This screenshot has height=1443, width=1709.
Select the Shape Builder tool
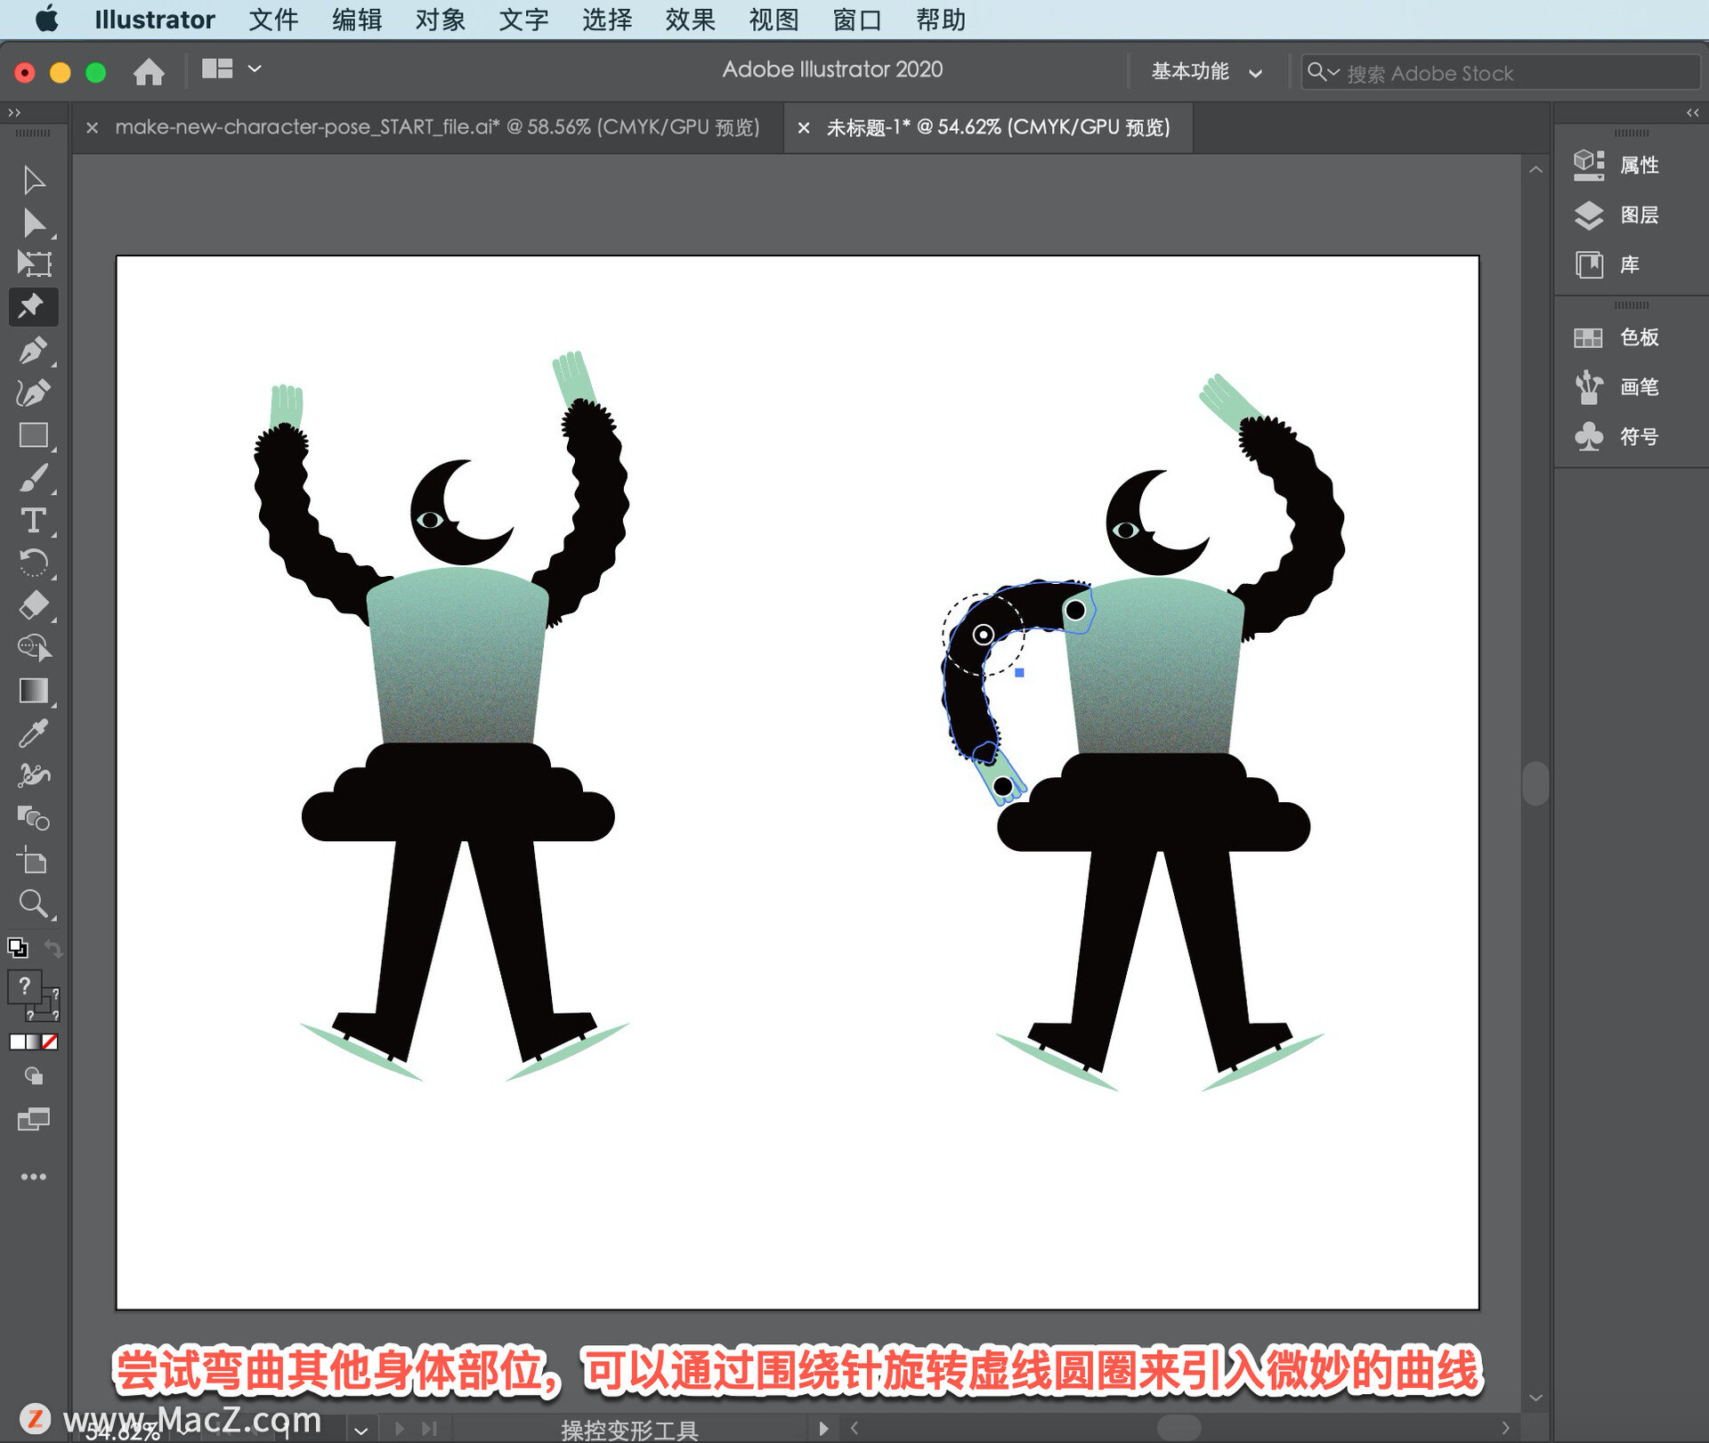pos(34,648)
